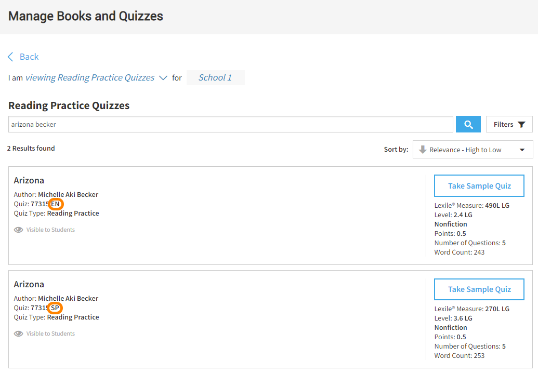Select the Quiz number with EN code
Viewport: 538px width, 373px height.
(46, 204)
